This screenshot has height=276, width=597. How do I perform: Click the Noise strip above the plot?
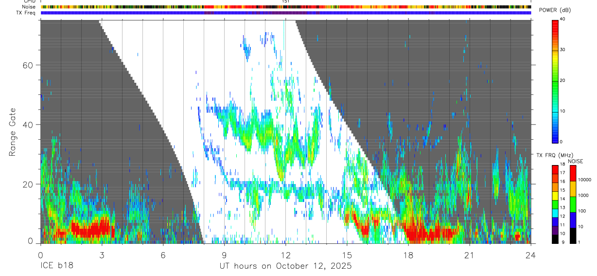point(285,7)
